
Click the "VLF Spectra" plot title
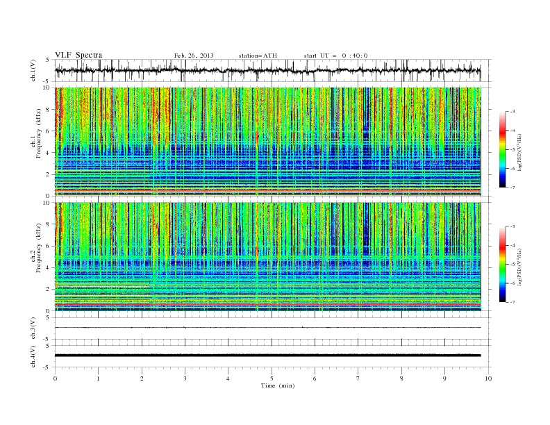click(x=78, y=55)
